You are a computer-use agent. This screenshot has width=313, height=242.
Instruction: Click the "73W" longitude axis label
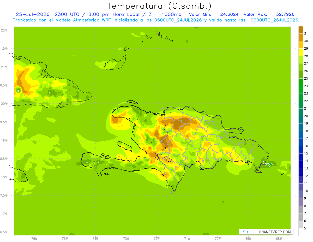click(x=126, y=239)
